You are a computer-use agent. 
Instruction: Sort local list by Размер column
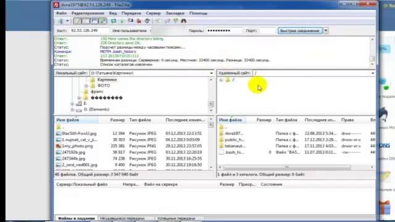click(x=117, y=120)
